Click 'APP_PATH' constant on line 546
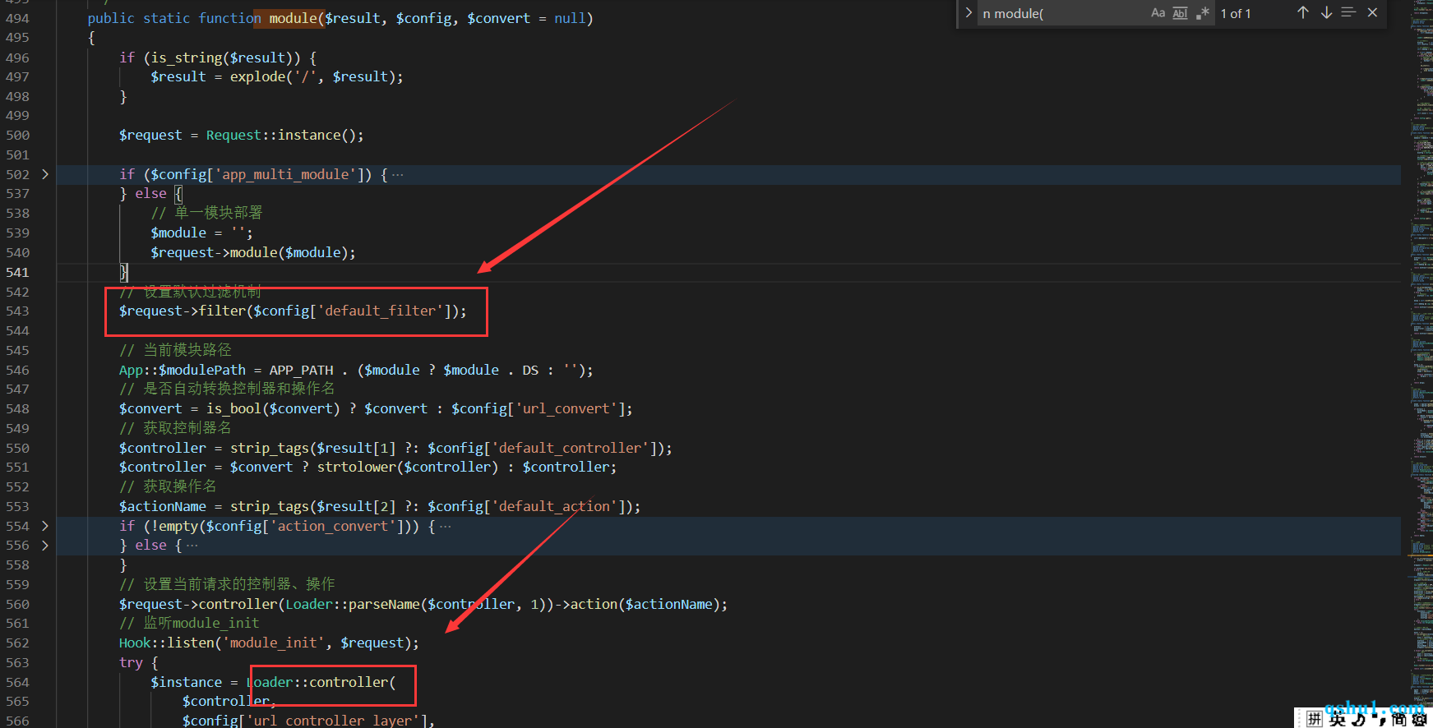 (301, 370)
